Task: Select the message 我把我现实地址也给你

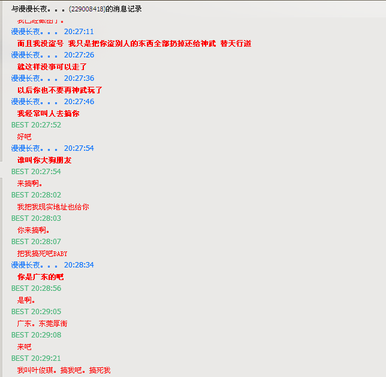Action: 53,207
